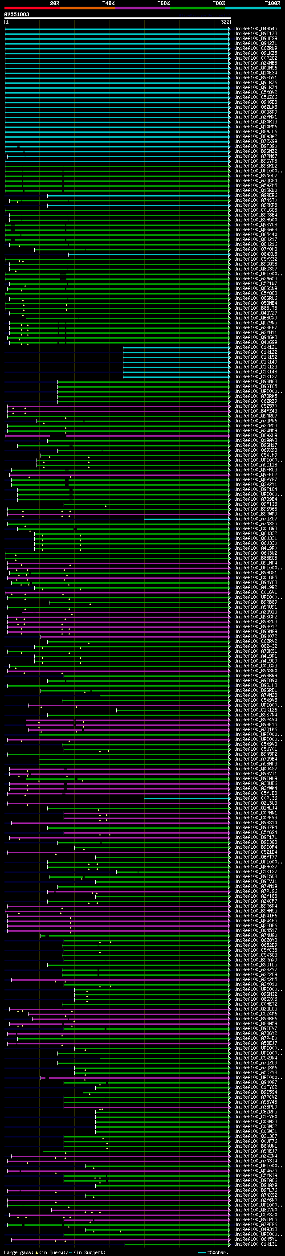Select hit label UniRef100_C5Z570
This screenshot has height=1256, width=285.
point(256,405)
